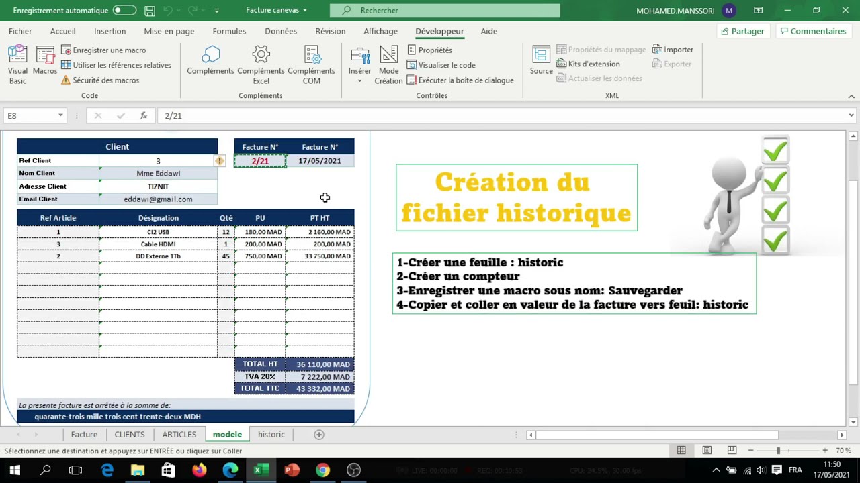Click the warning icon beside Ref Client
860x483 pixels.
tap(219, 161)
